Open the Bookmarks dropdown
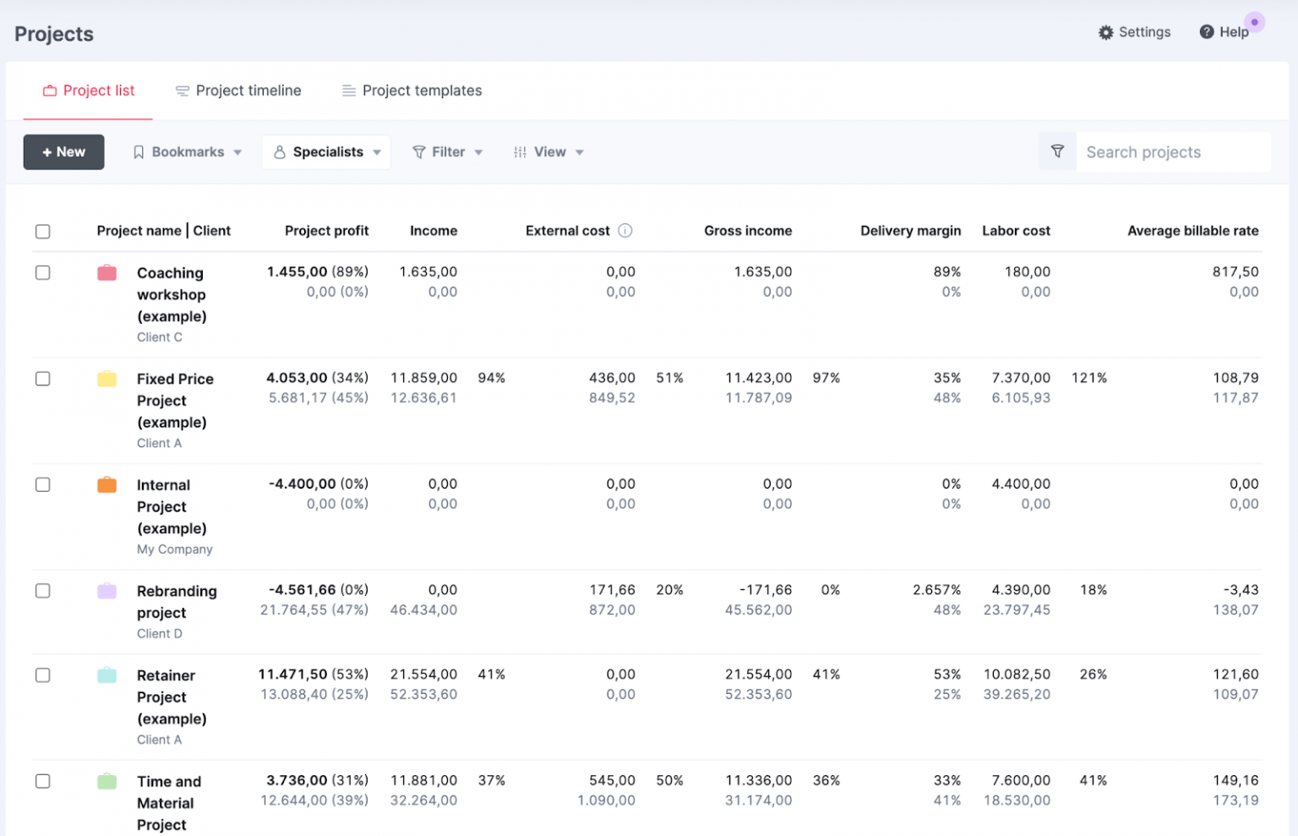Image resolution: width=1298 pixels, height=836 pixels. click(187, 152)
